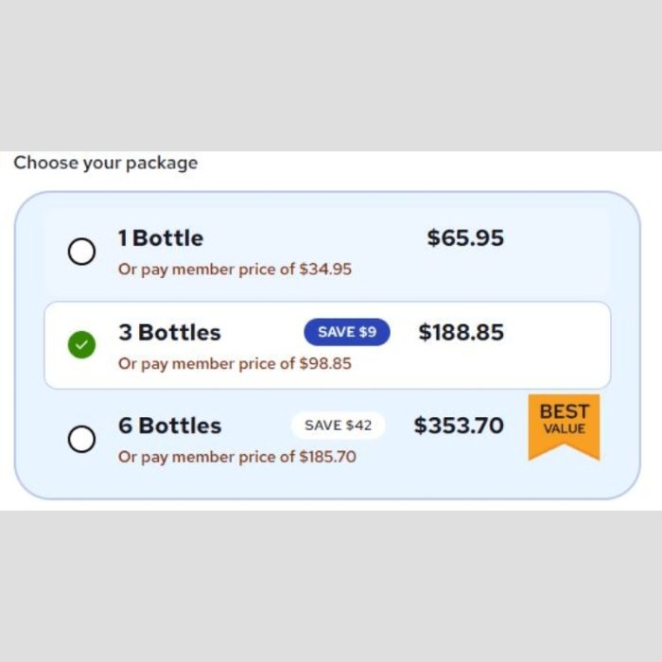This screenshot has height=662, width=662.
Task: Click the "3 Bottles" package title
Action: 169,333
